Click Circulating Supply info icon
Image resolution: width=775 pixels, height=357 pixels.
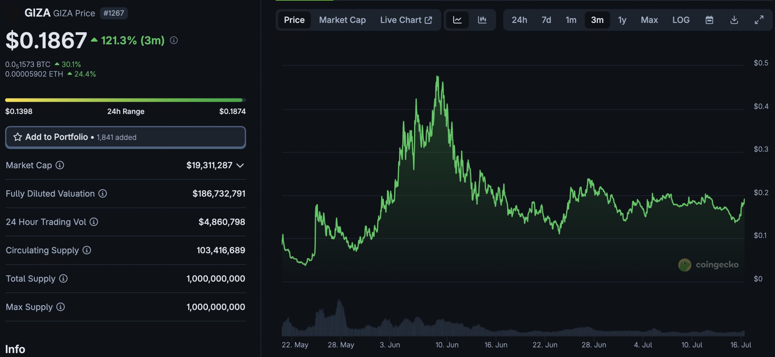point(87,250)
